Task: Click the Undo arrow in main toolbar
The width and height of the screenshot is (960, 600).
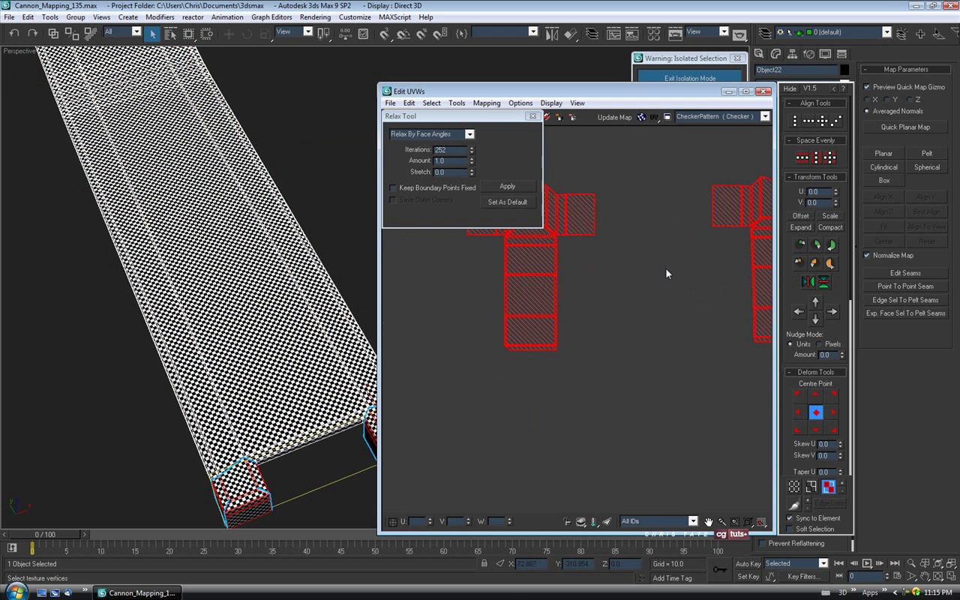Action: pyautogui.click(x=14, y=33)
